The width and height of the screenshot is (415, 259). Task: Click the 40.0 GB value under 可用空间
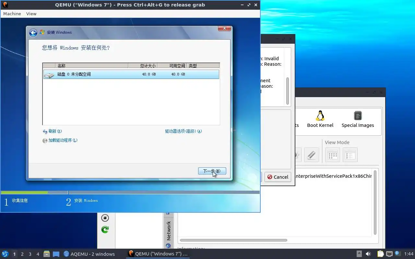pos(178,74)
